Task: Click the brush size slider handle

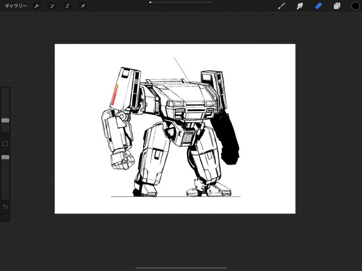Action: 5,121
